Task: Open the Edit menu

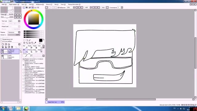Action: coord(14,4)
